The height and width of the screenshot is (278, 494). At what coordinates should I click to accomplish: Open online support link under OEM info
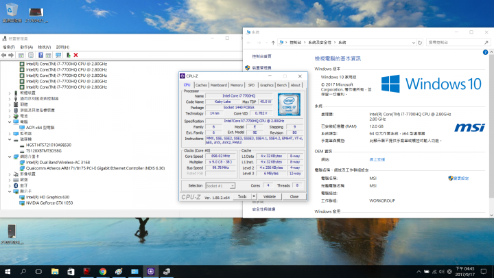[x=377, y=159]
